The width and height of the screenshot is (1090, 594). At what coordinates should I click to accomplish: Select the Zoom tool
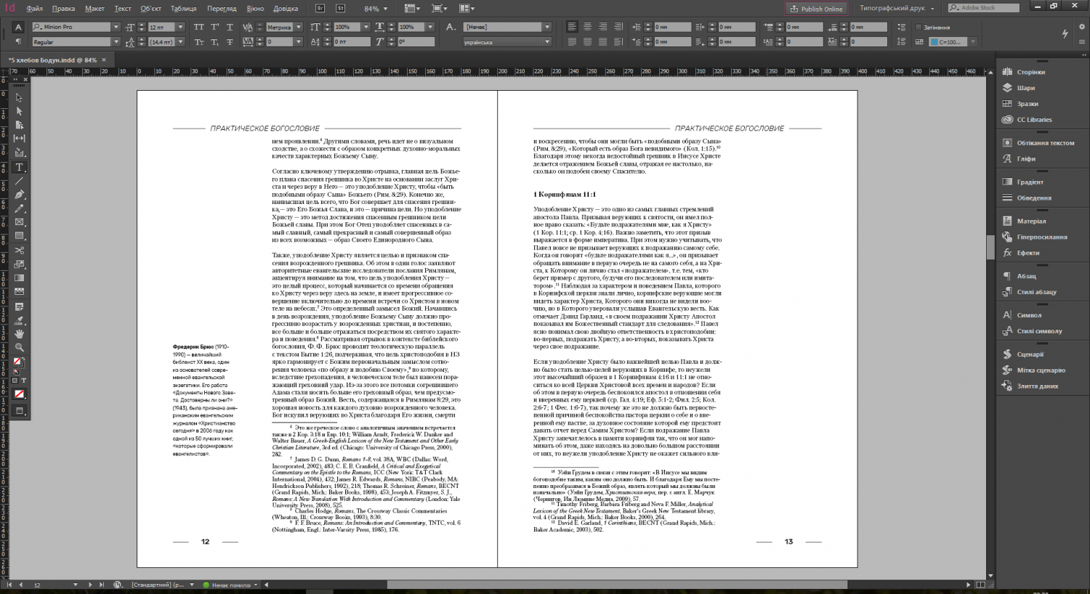pos(19,347)
